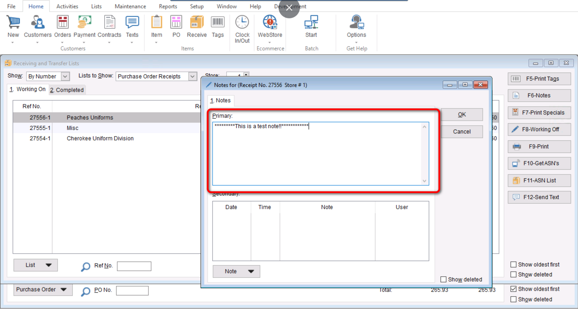This screenshot has width=578, height=309.
Task: Uncheck the checked Show oldest first box
Action: 514,289
